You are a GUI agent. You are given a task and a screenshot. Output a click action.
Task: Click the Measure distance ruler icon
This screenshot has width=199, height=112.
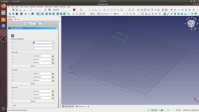pyautogui.click(x=68, y=14)
